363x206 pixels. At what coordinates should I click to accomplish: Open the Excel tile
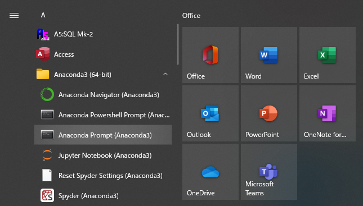pyautogui.click(x=328, y=55)
